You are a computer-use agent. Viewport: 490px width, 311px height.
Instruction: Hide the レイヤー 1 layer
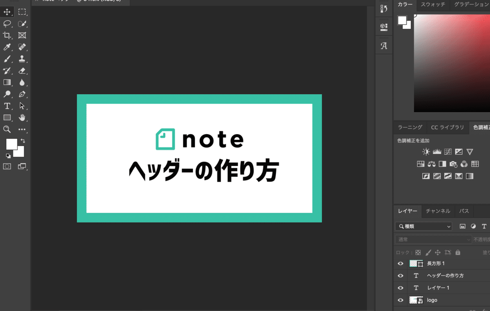[401, 288]
